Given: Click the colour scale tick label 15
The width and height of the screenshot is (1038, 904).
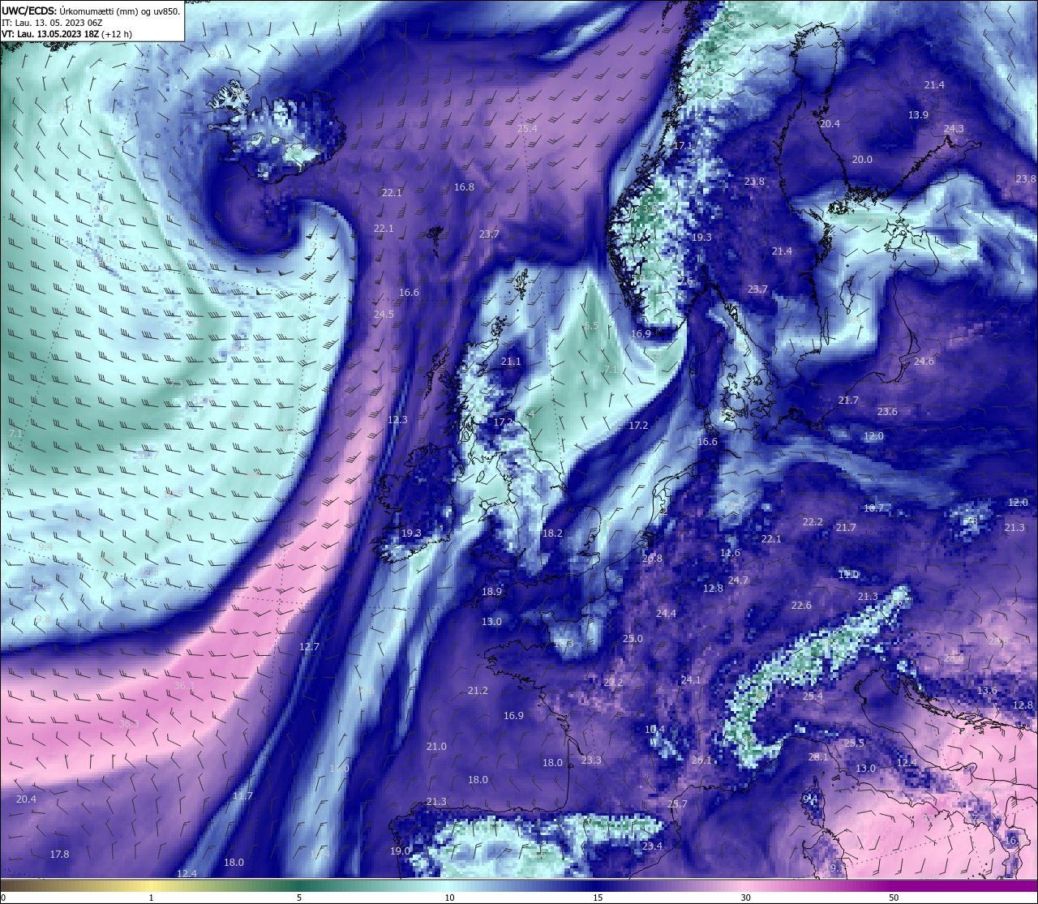Looking at the screenshot, I should coord(597,898).
